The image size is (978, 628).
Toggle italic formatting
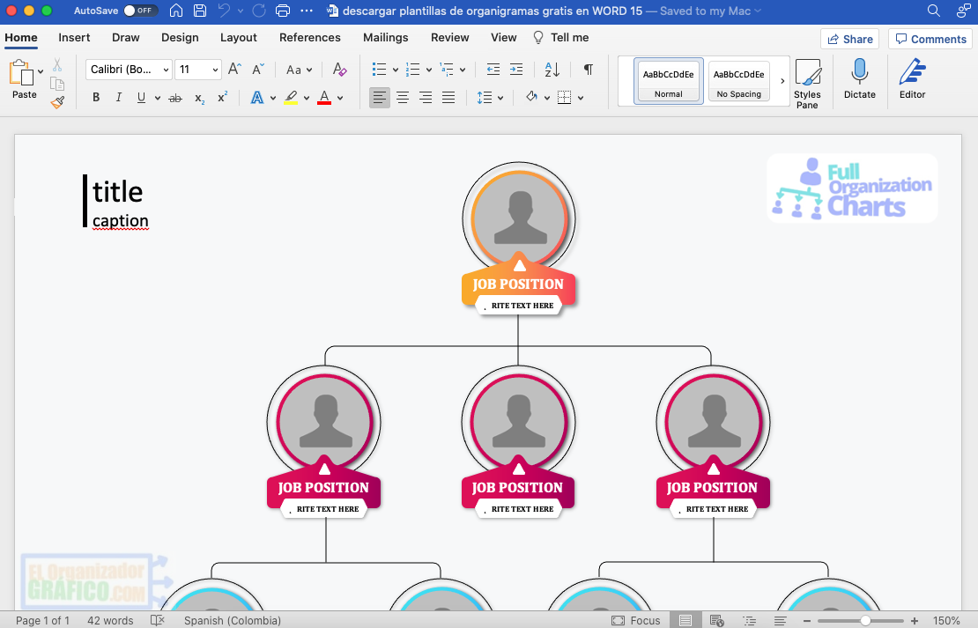point(119,98)
